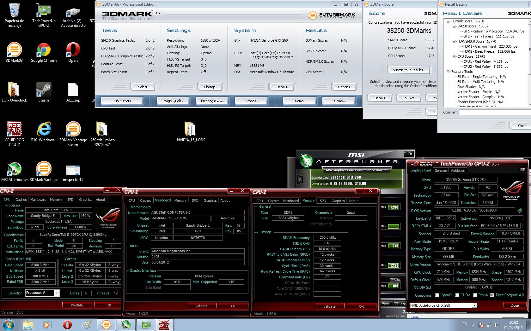Click the To Excel button
The height and width of the screenshot is (331, 531).
click(x=409, y=98)
